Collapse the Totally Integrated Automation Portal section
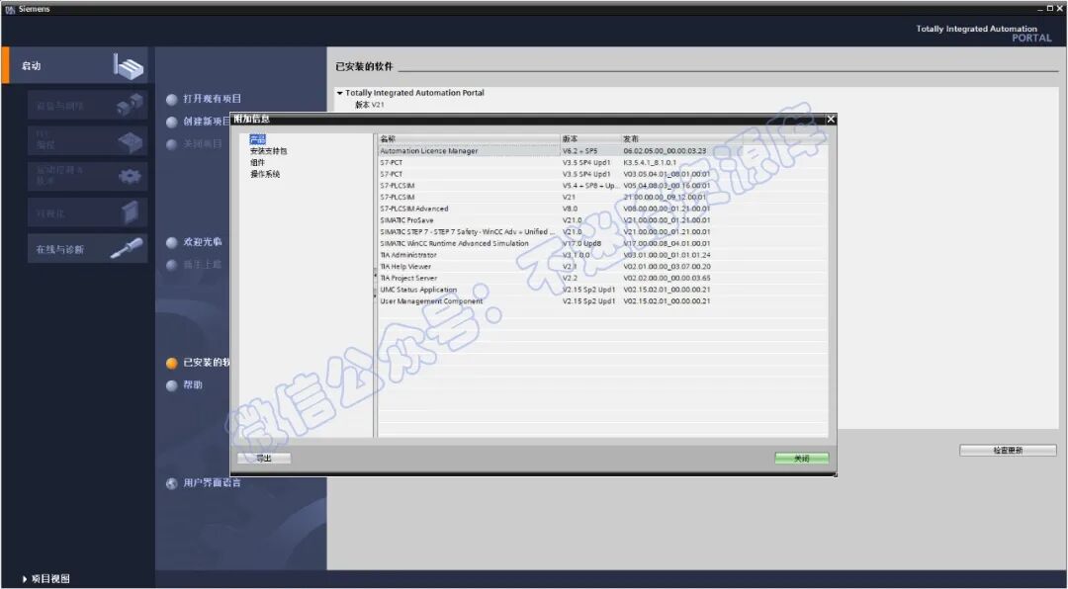The image size is (1068, 589). coord(339,93)
